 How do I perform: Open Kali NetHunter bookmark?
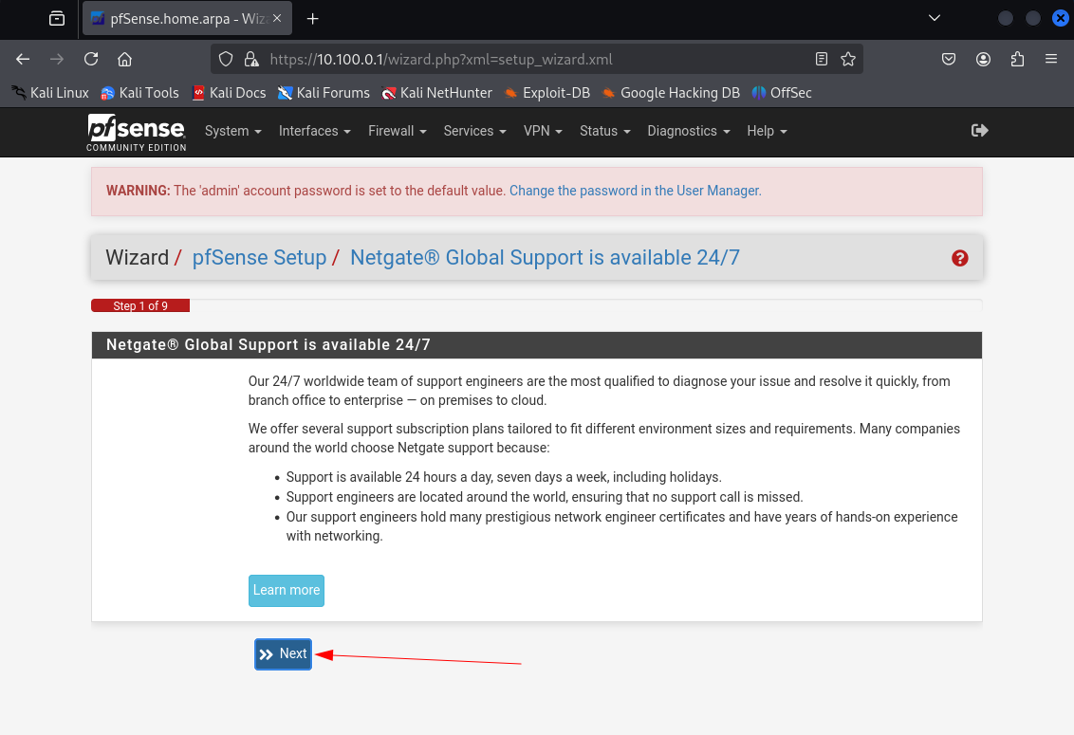point(437,93)
